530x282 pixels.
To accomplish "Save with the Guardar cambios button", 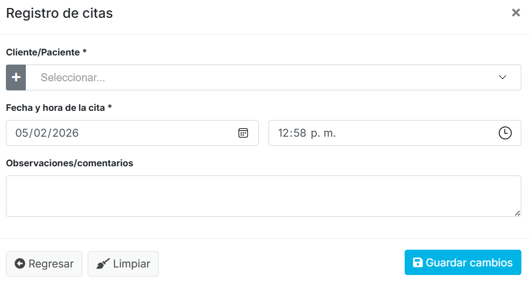I will (463, 263).
